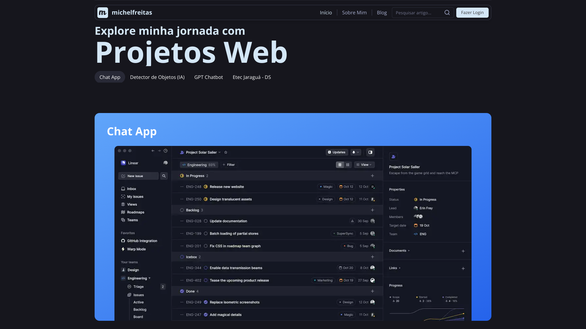Toggle done status on ENG-249

coord(206,302)
